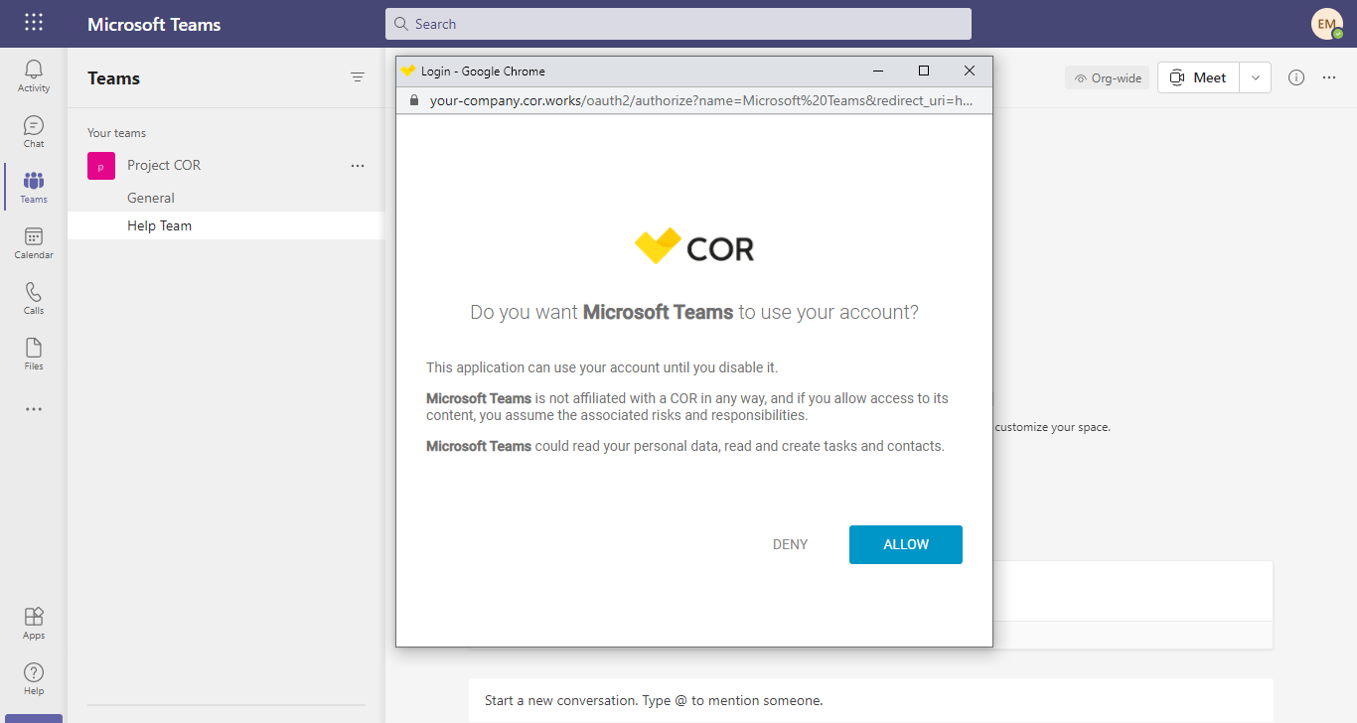Start a meeting with the Meet button
This screenshot has height=723, width=1357.
[x=1198, y=77]
